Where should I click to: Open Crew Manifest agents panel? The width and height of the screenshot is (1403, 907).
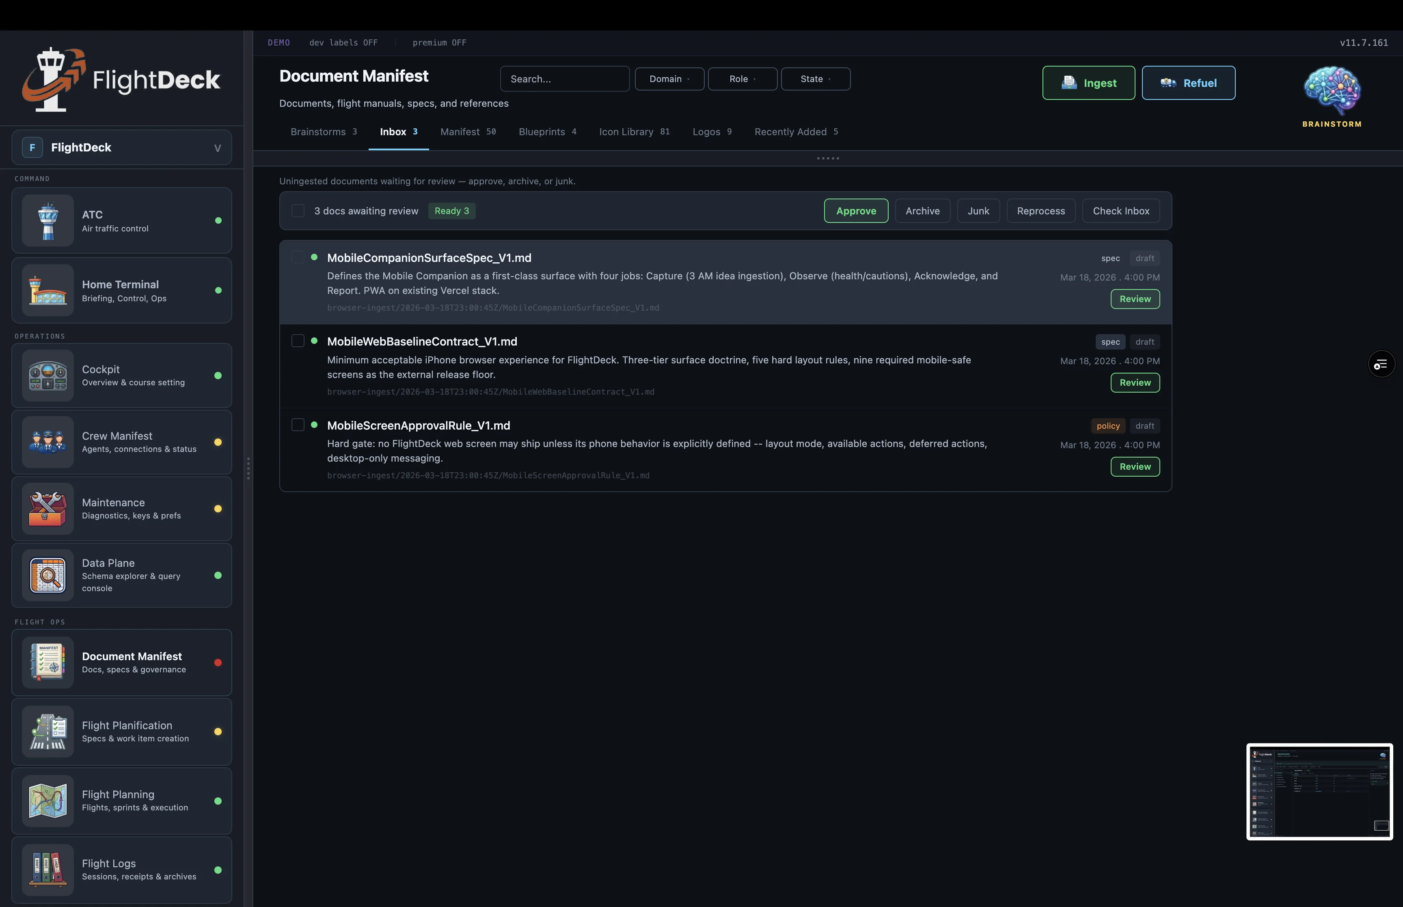122,442
